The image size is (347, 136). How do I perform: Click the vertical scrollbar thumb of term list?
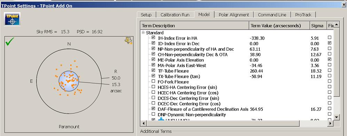336,62
